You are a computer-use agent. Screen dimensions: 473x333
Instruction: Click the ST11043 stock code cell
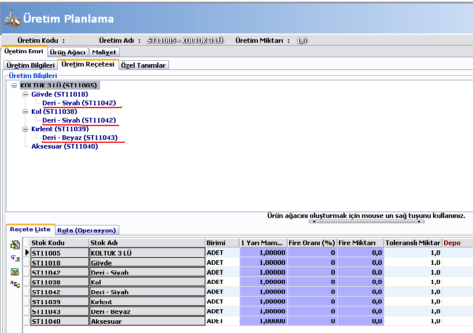pyautogui.click(x=60, y=311)
